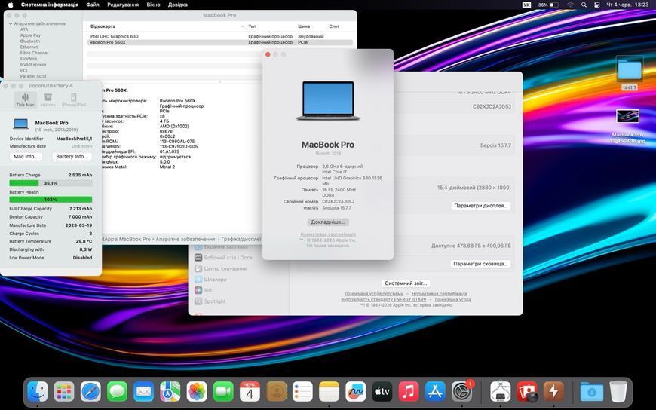Image resolution: width=656 pixels, height=410 pixels.
Task: Open the Trash in the Dock
Action: 618,392
